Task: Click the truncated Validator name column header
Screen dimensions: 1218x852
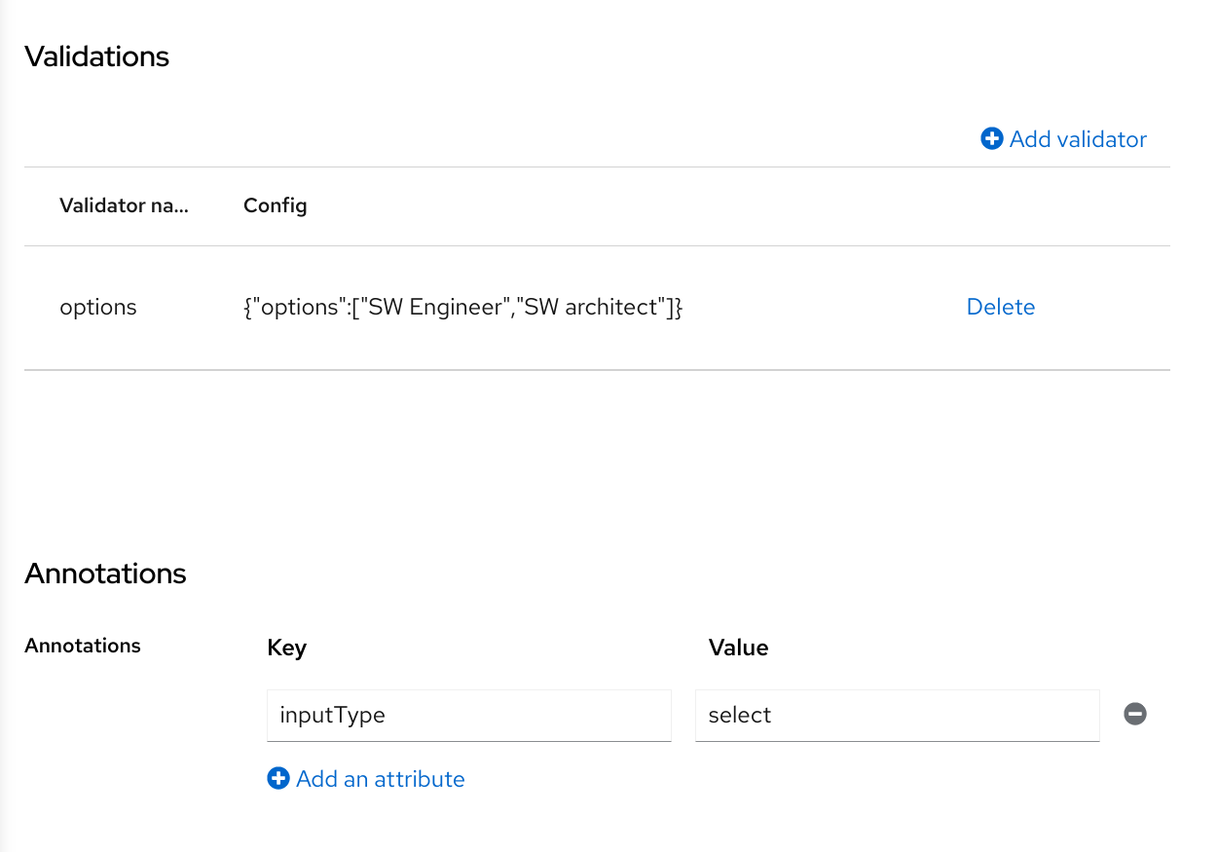Action: pyautogui.click(x=124, y=205)
